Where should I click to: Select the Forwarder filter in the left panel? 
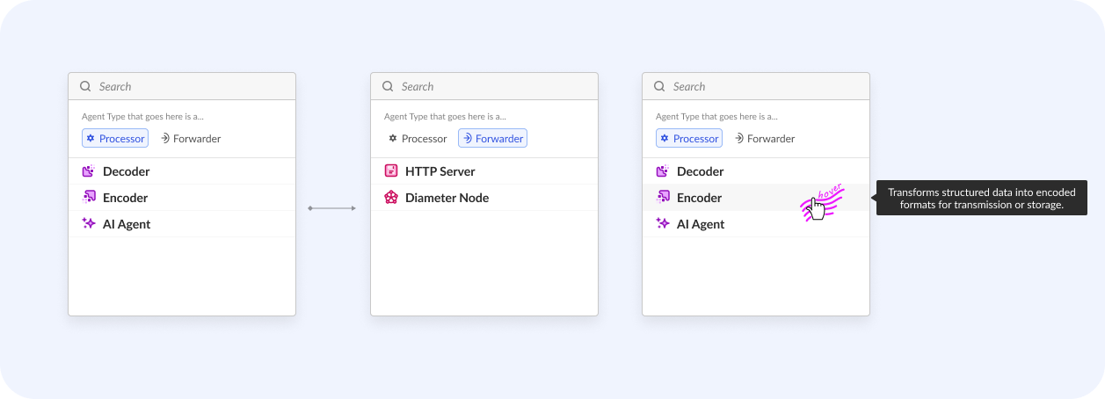190,138
